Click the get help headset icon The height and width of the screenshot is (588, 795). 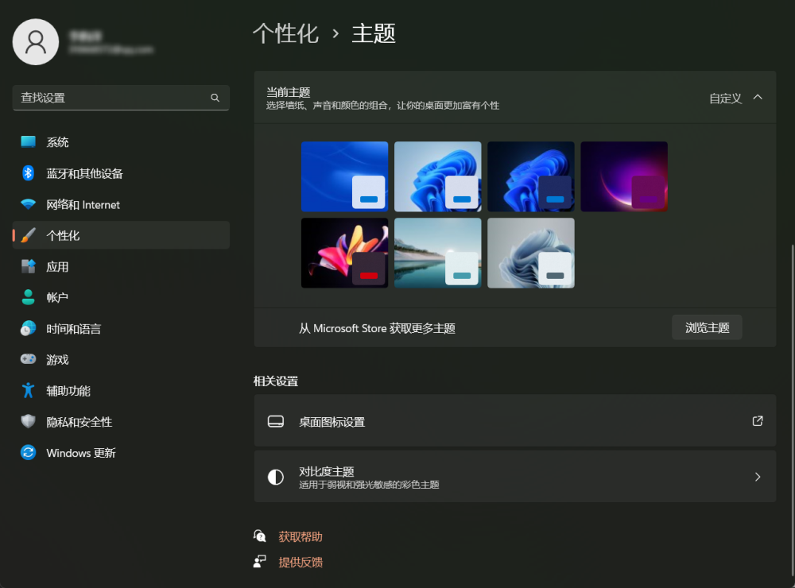(260, 536)
